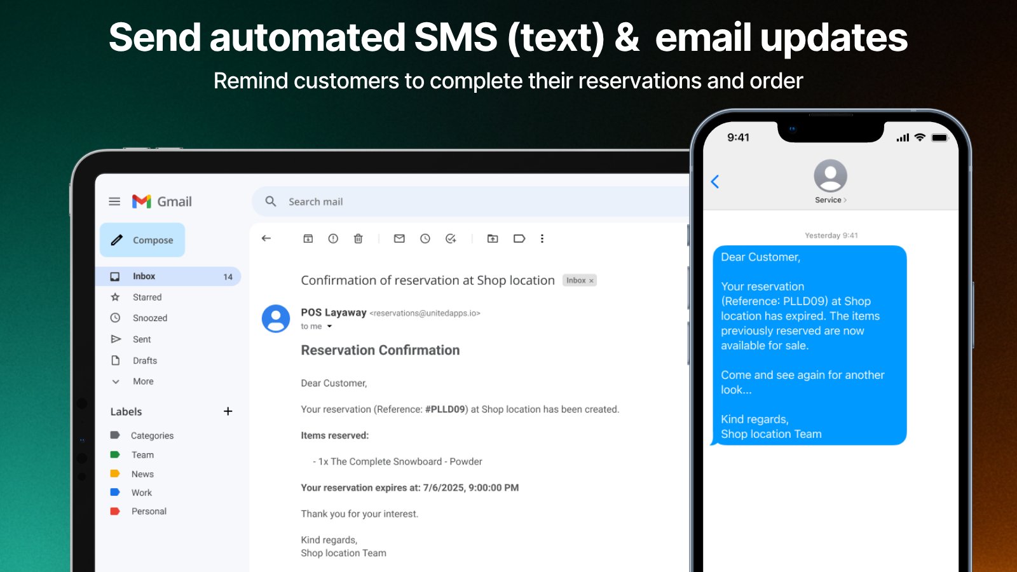Open the three-dot More options menu
Image resolution: width=1017 pixels, height=572 pixels.
(x=542, y=238)
